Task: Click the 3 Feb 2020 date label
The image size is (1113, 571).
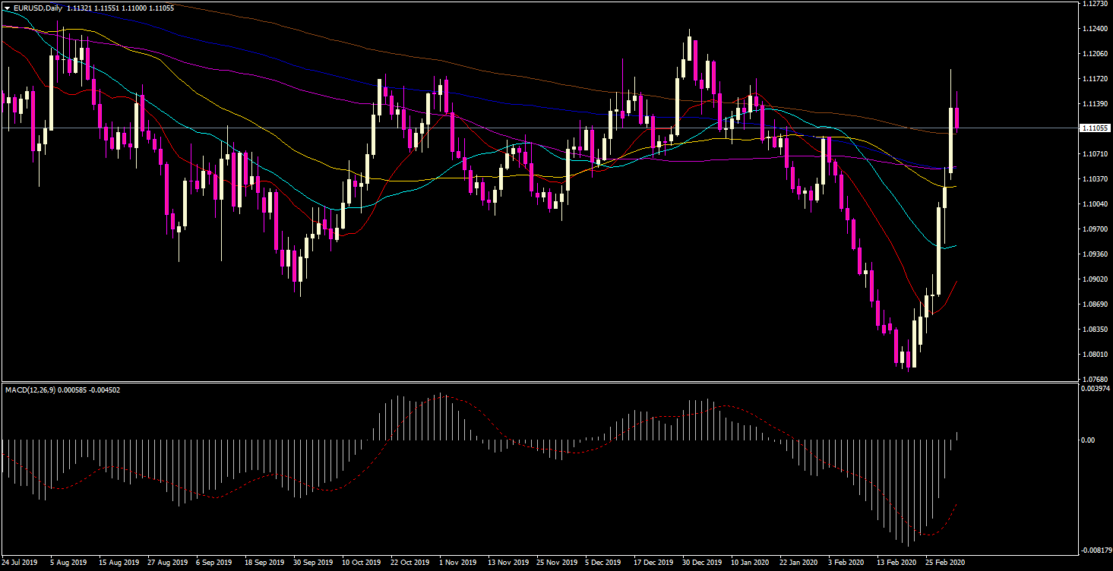Action: (846, 563)
